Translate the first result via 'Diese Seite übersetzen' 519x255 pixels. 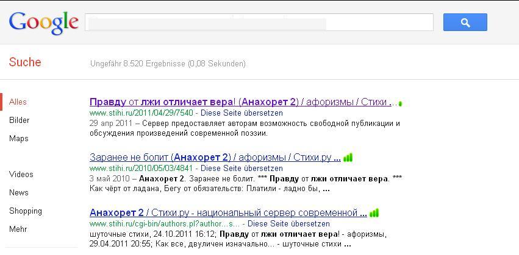(242, 113)
